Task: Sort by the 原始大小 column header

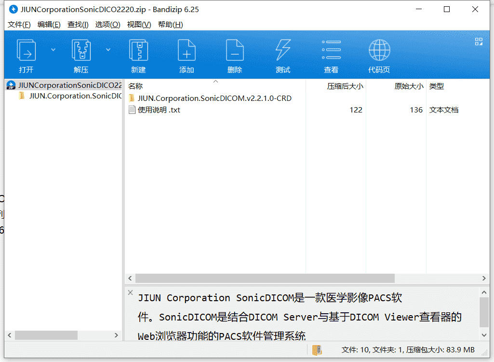Action: tap(396, 86)
